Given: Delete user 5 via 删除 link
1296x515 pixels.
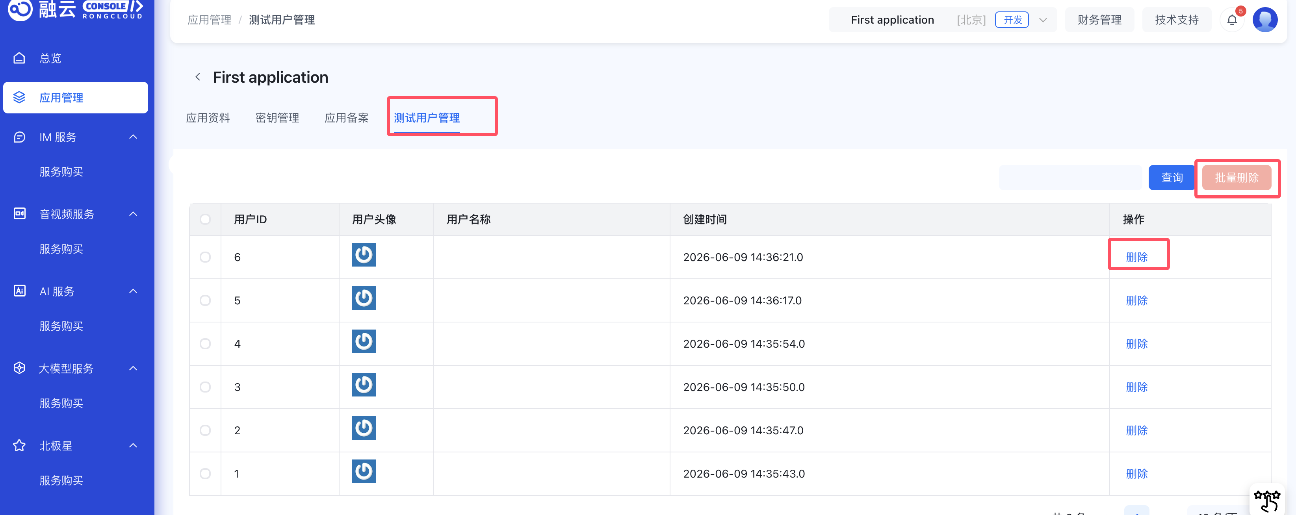Looking at the screenshot, I should click(x=1136, y=301).
